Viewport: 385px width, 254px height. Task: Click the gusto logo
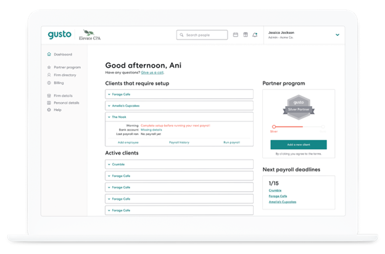(x=59, y=35)
